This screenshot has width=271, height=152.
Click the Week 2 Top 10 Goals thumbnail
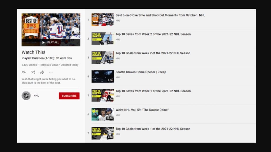pyautogui.click(x=103, y=58)
